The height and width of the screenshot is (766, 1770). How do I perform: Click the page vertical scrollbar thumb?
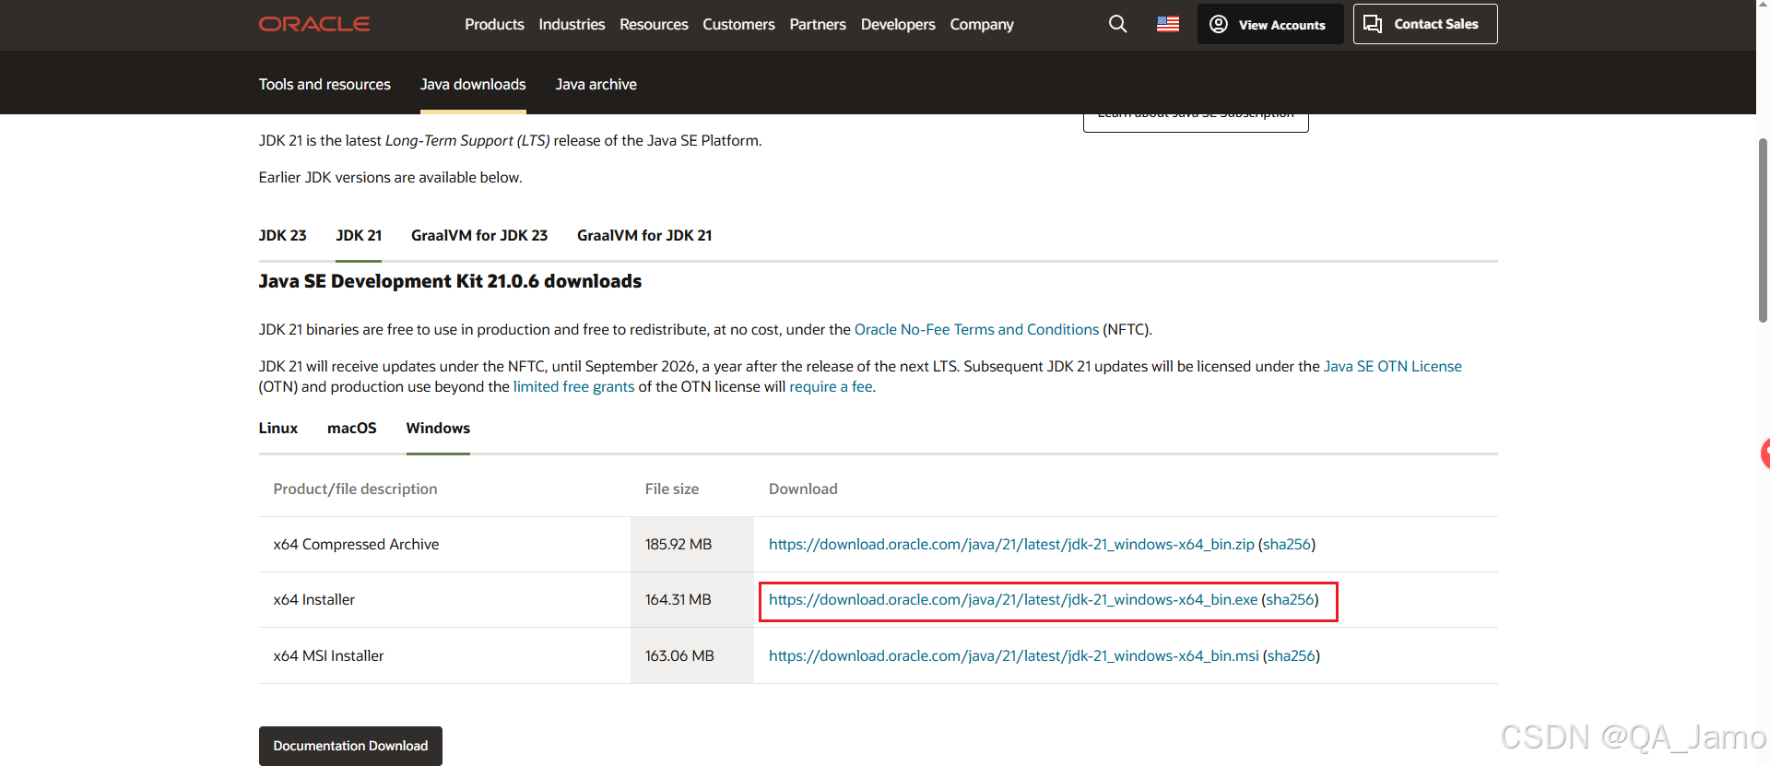tap(1763, 230)
